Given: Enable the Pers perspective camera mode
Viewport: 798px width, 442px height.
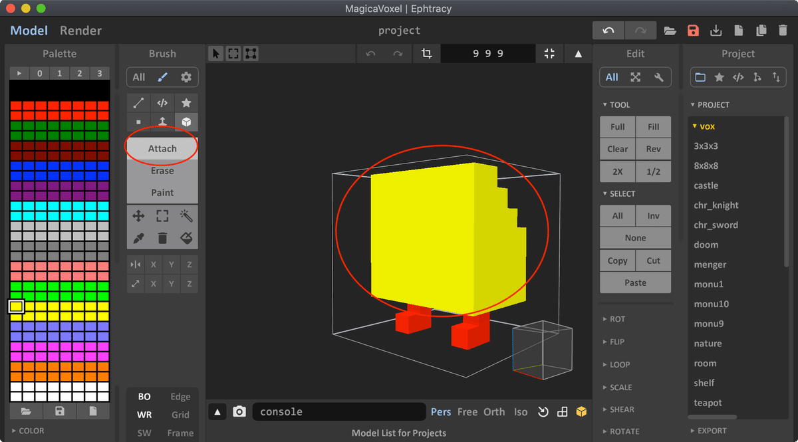Looking at the screenshot, I should (441, 412).
